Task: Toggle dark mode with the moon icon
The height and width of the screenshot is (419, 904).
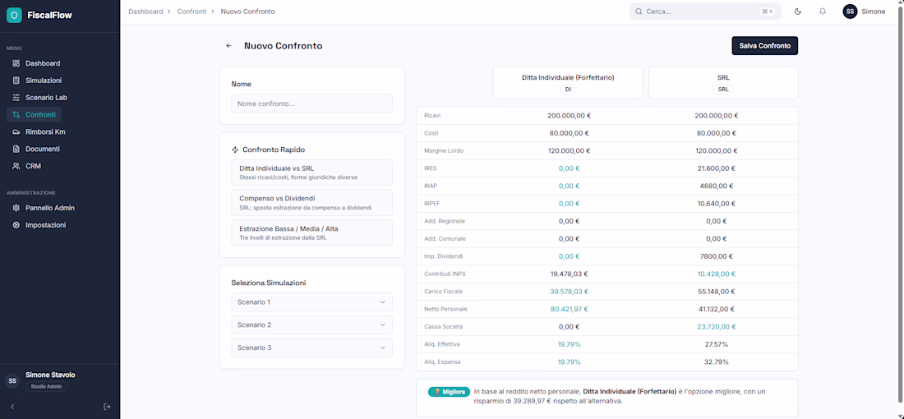Action: click(798, 12)
